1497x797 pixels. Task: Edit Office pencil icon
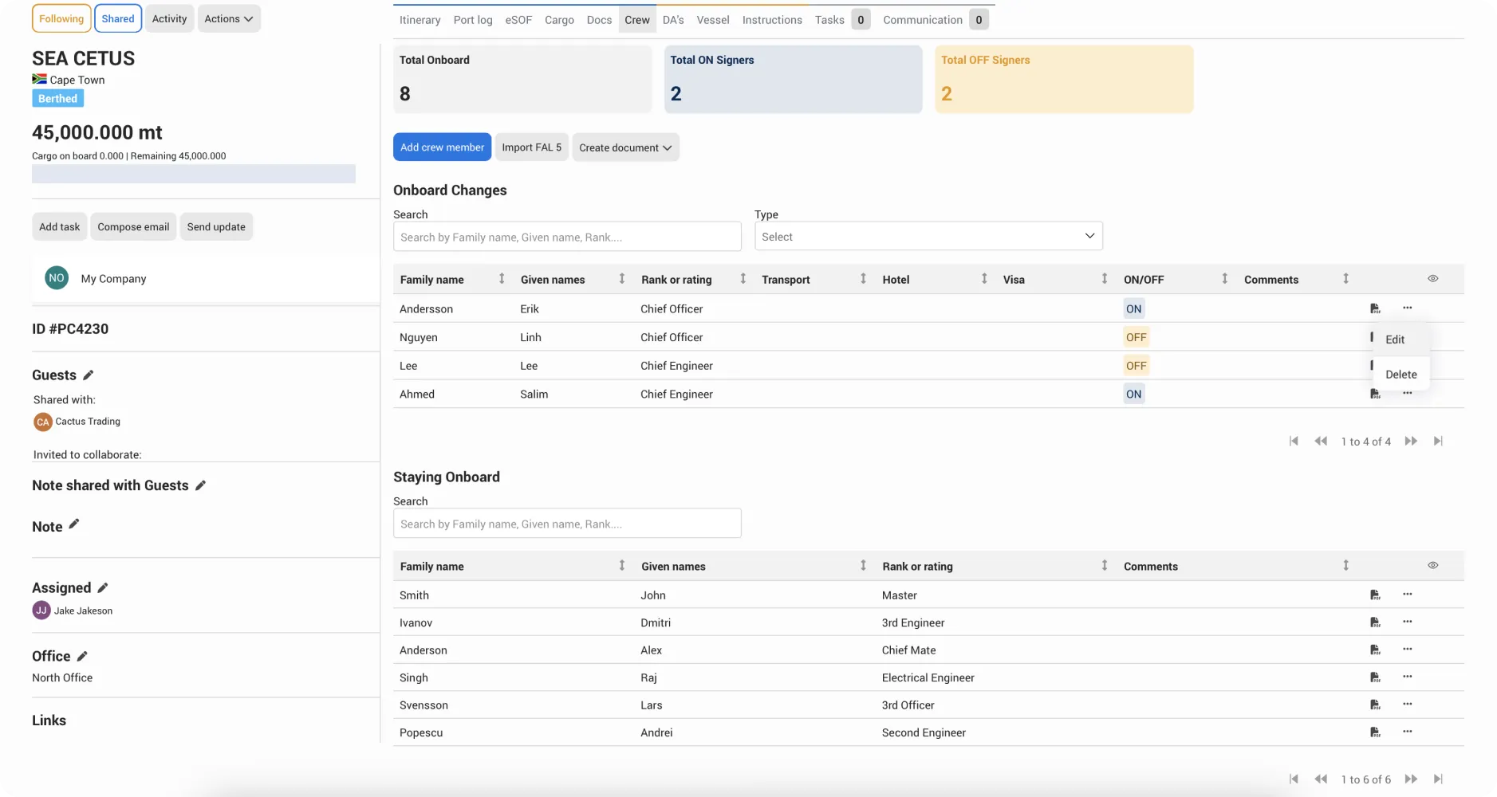81,656
